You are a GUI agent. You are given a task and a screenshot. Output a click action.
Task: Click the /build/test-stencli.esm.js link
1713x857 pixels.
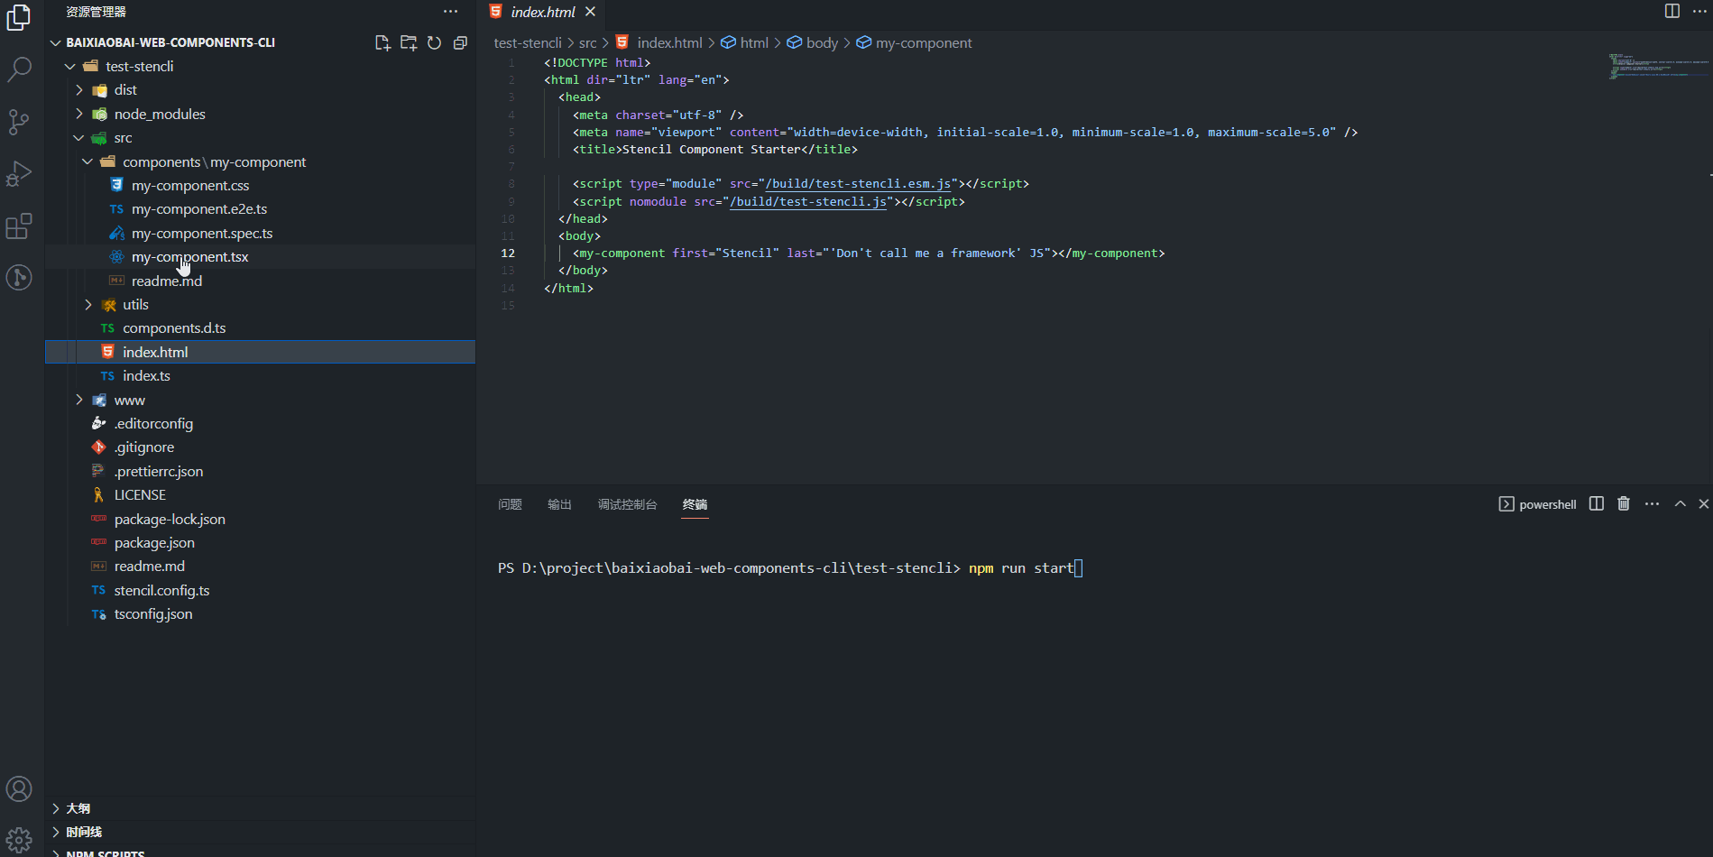[855, 183]
